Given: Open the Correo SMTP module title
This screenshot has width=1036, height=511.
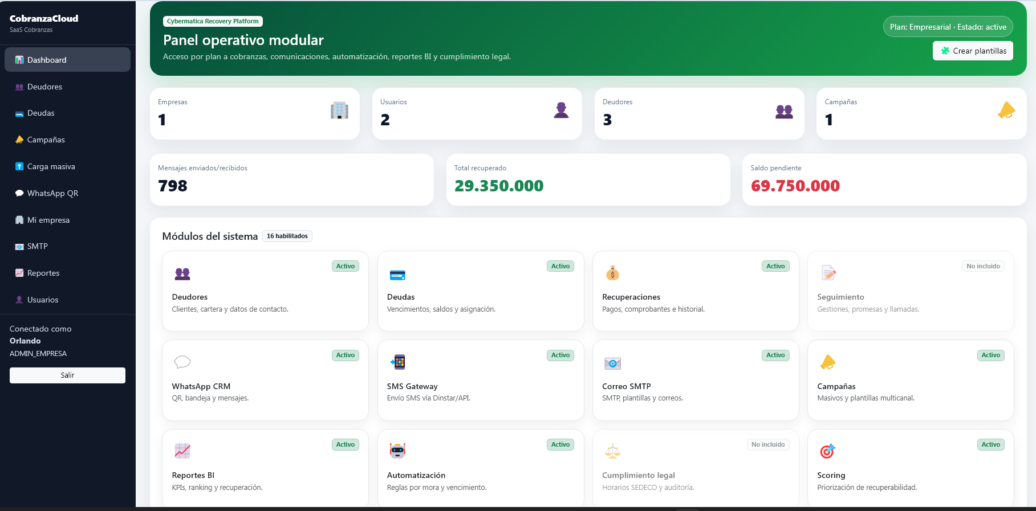Looking at the screenshot, I should (x=627, y=386).
